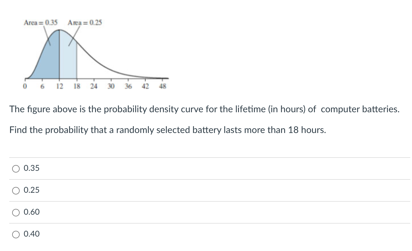The width and height of the screenshot is (412, 251).
Task: Click the 0.25 answer label text
Action: click(x=31, y=190)
